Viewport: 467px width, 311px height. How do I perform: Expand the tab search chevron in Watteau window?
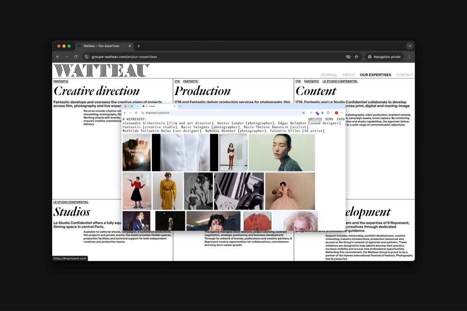pos(409,46)
